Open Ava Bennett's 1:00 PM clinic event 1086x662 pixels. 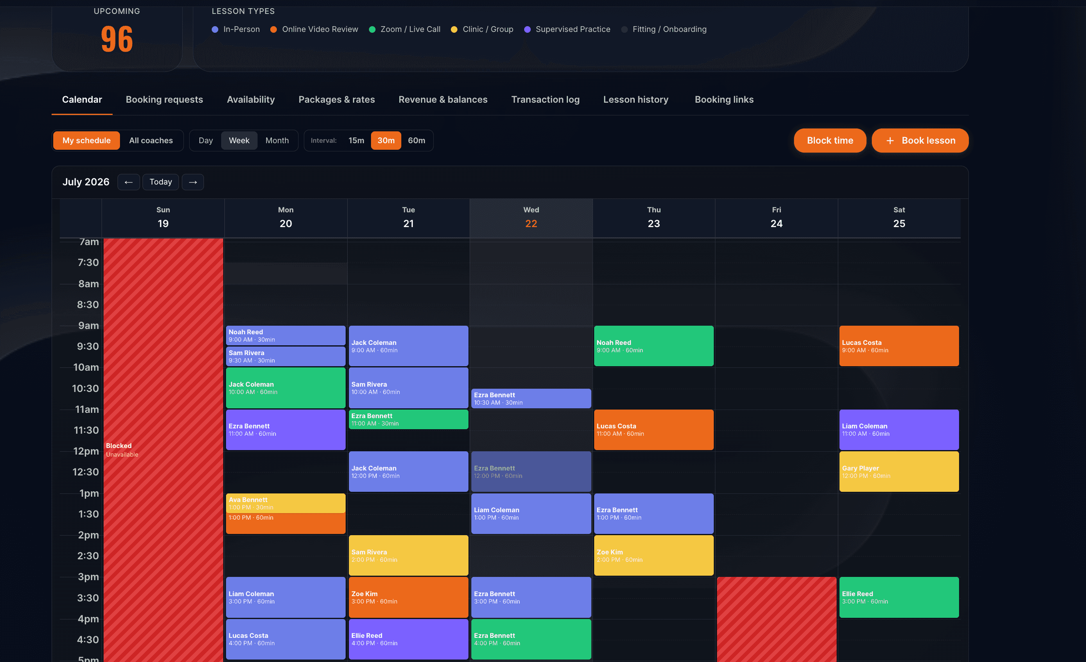coord(285,503)
